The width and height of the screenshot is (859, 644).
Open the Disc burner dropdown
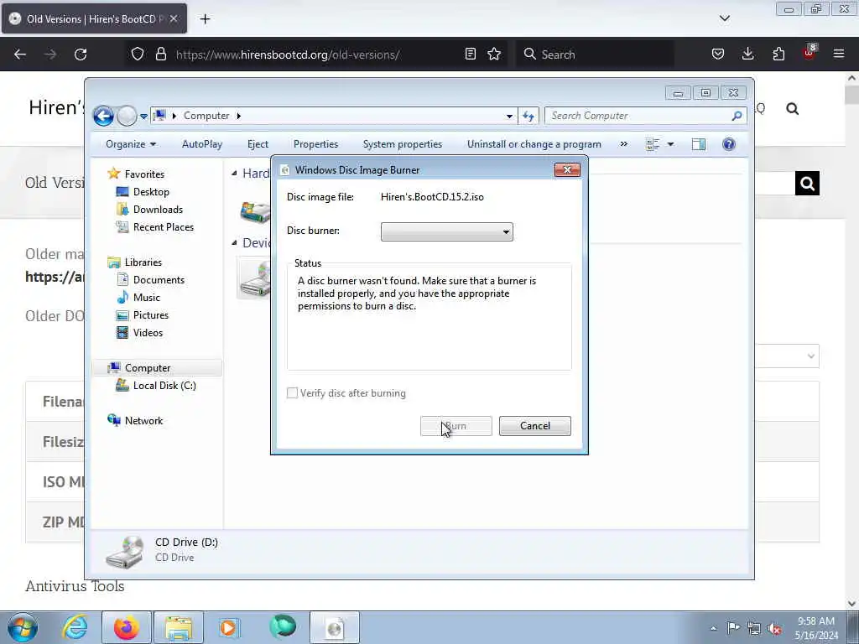[x=446, y=231]
